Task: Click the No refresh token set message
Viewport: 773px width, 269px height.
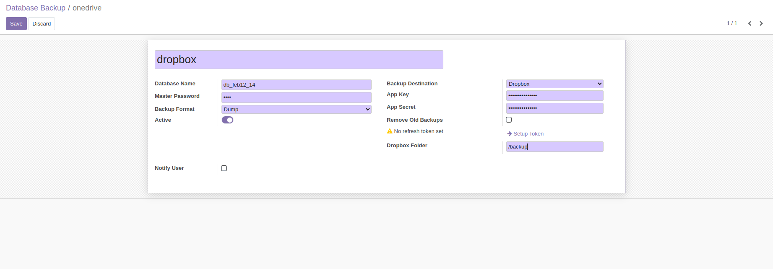Action: (x=419, y=131)
